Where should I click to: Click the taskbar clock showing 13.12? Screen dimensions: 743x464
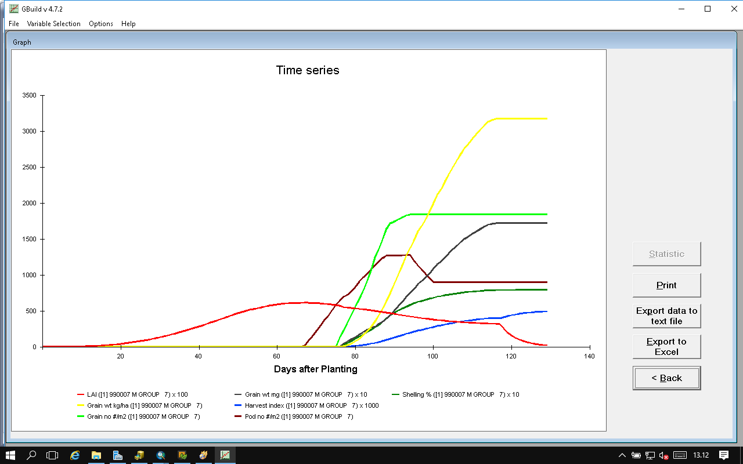(701, 455)
